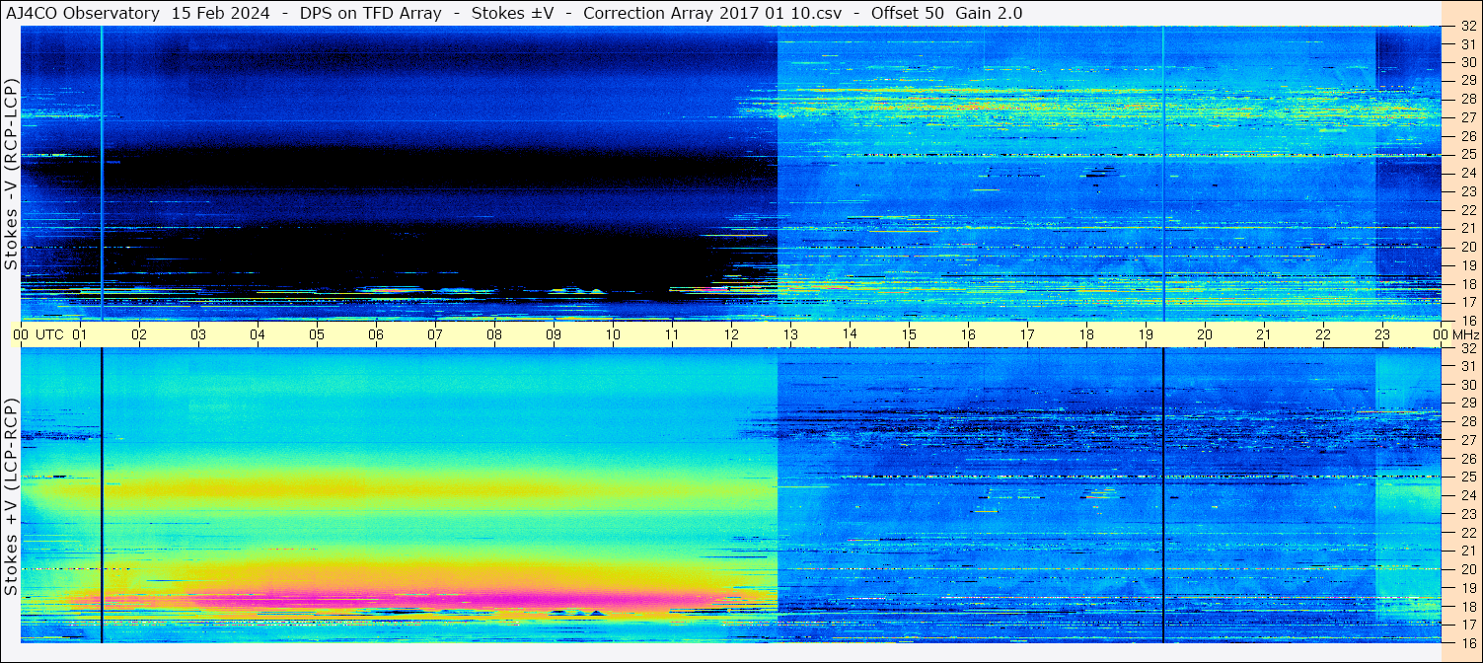Select hour "16" on the UTC time axis
This screenshot has height=663, width=1483.
[x=968, y=334]
